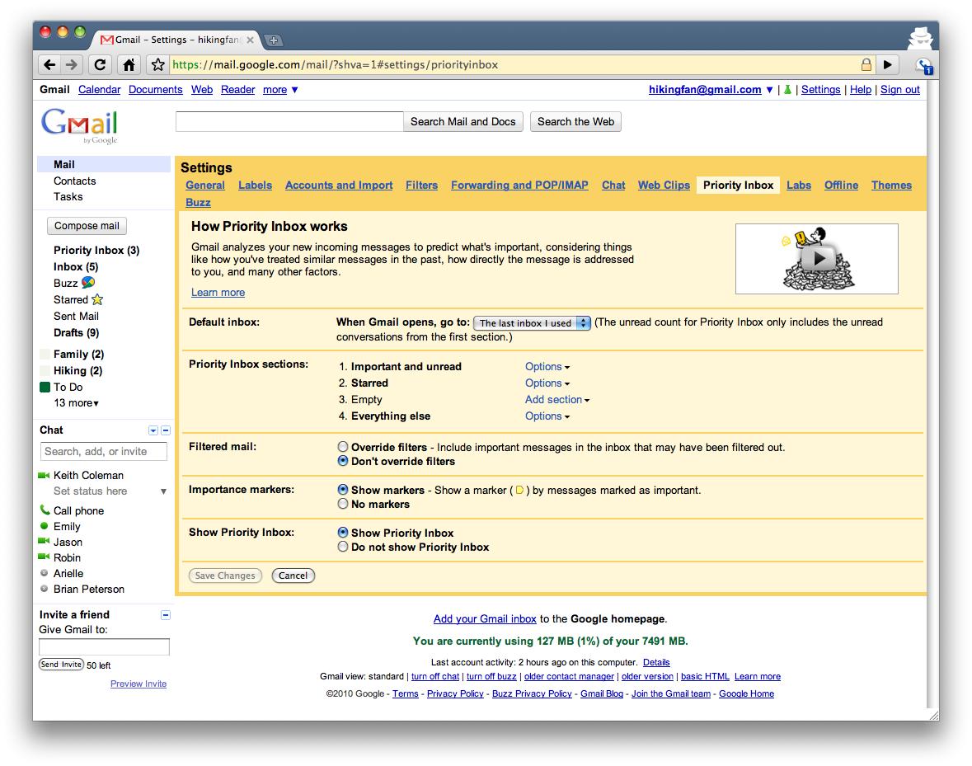This screenshot has width=972, height=766.
Task: Click the yellow importance marker icon in description
Action: click(x=519, y=489)
